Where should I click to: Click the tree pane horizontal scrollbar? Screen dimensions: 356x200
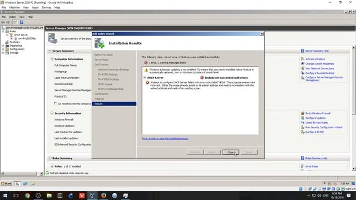[x=22, y=173]
